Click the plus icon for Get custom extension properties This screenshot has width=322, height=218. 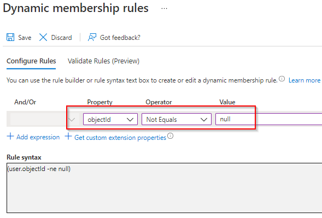(68, 136)
